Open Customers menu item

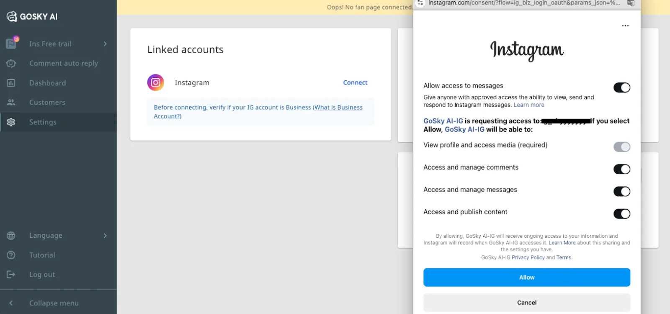[58, 102]
